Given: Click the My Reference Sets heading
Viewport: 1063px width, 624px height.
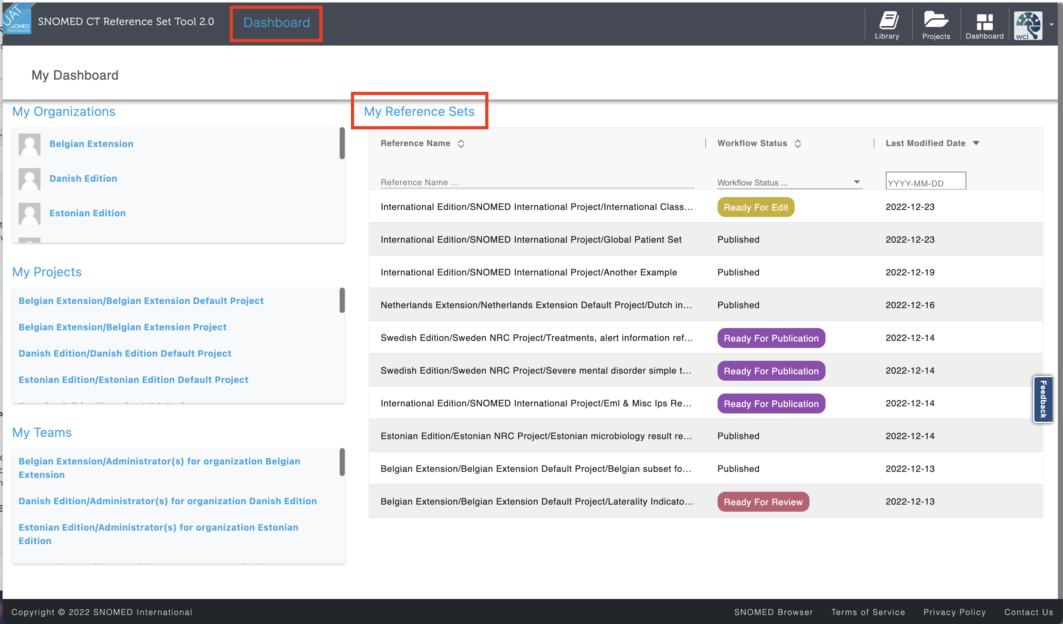Looking at the screenshot, I should point(419,111).
